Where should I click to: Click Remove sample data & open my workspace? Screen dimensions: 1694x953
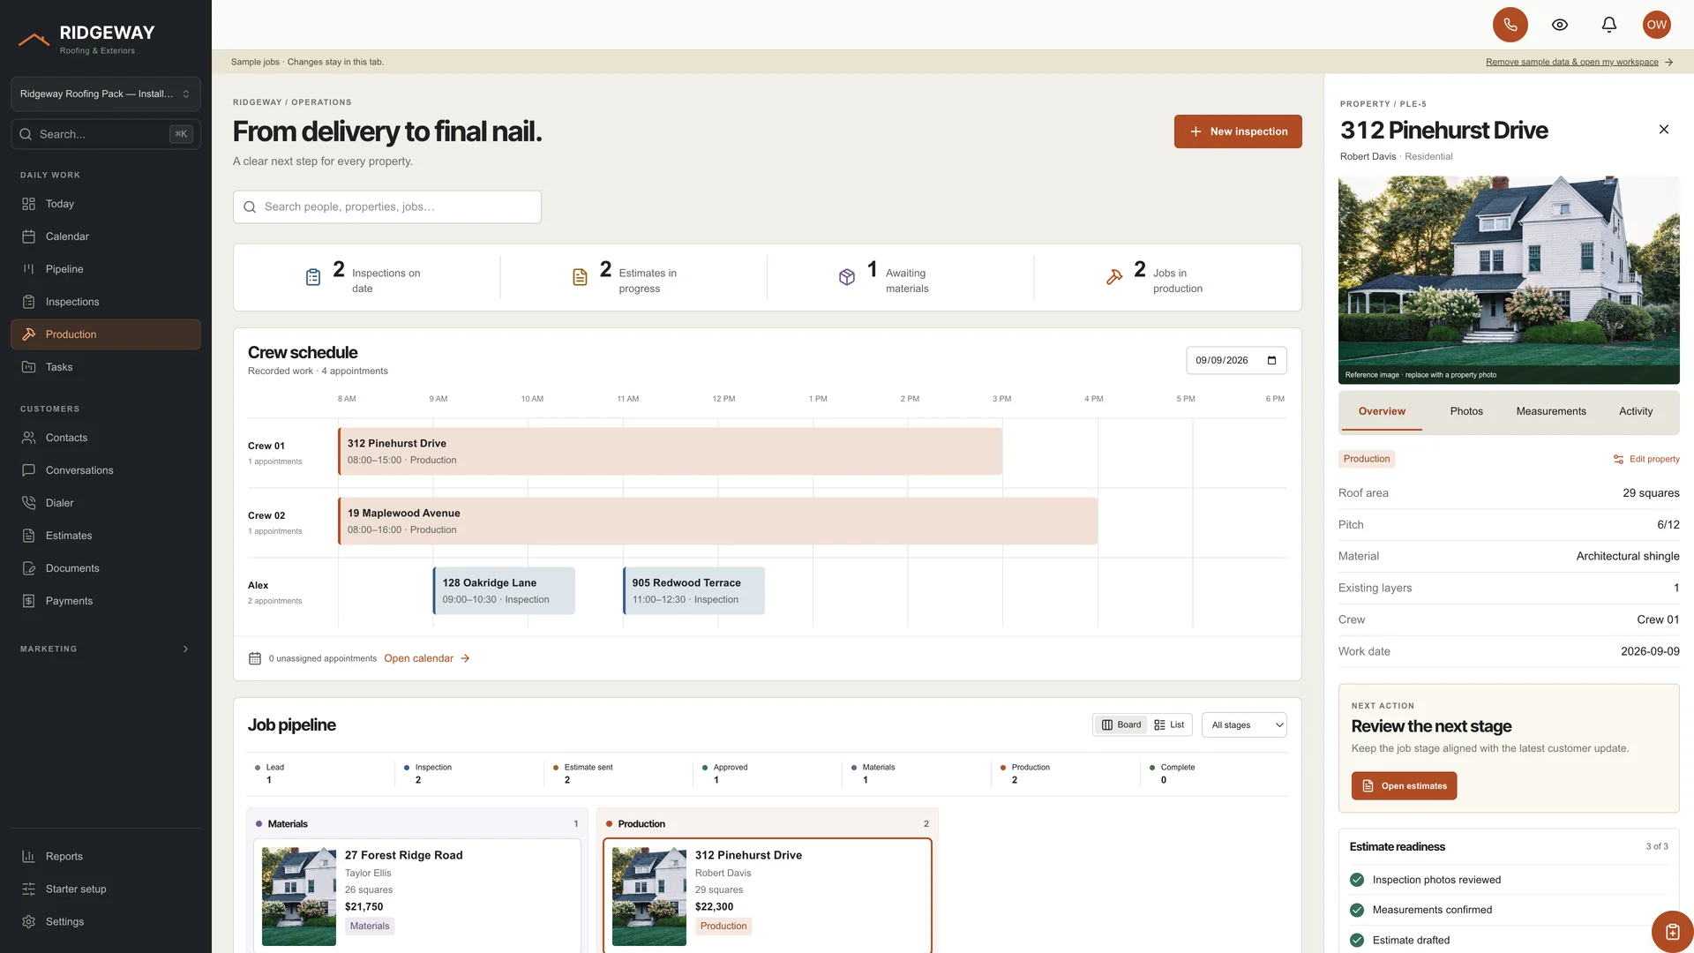[1579, 62]
